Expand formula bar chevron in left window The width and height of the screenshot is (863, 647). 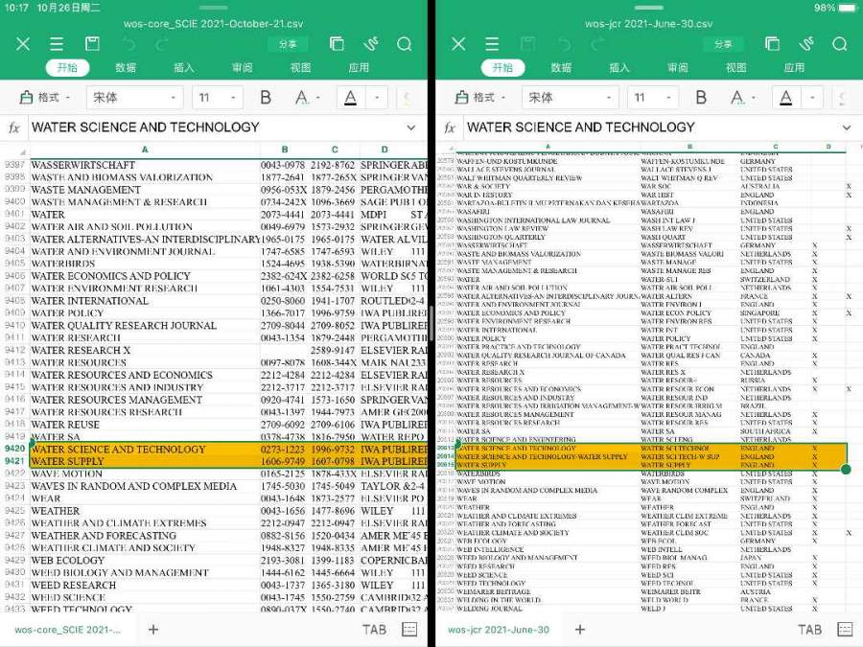coord(411,127)
